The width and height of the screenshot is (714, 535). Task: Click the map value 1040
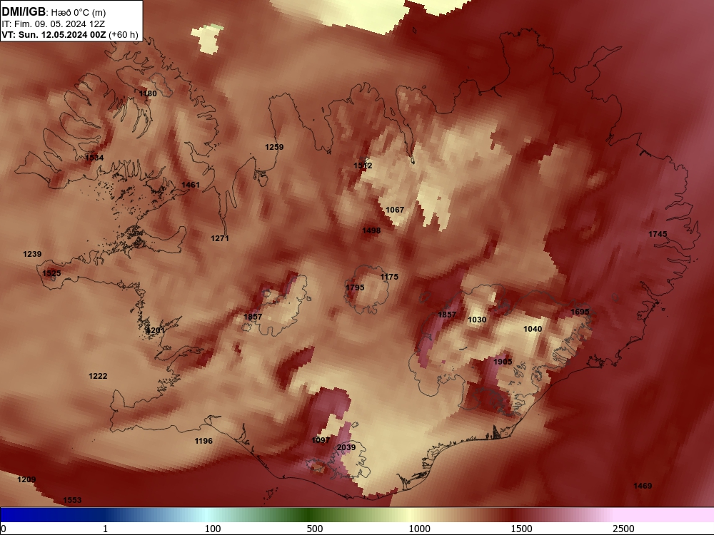[533, 329]
